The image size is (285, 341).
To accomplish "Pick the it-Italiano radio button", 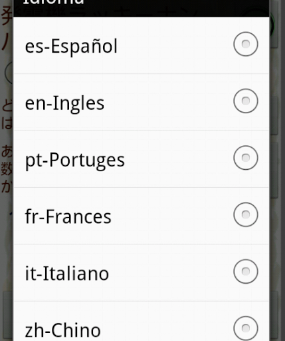I will pos(246,271).
